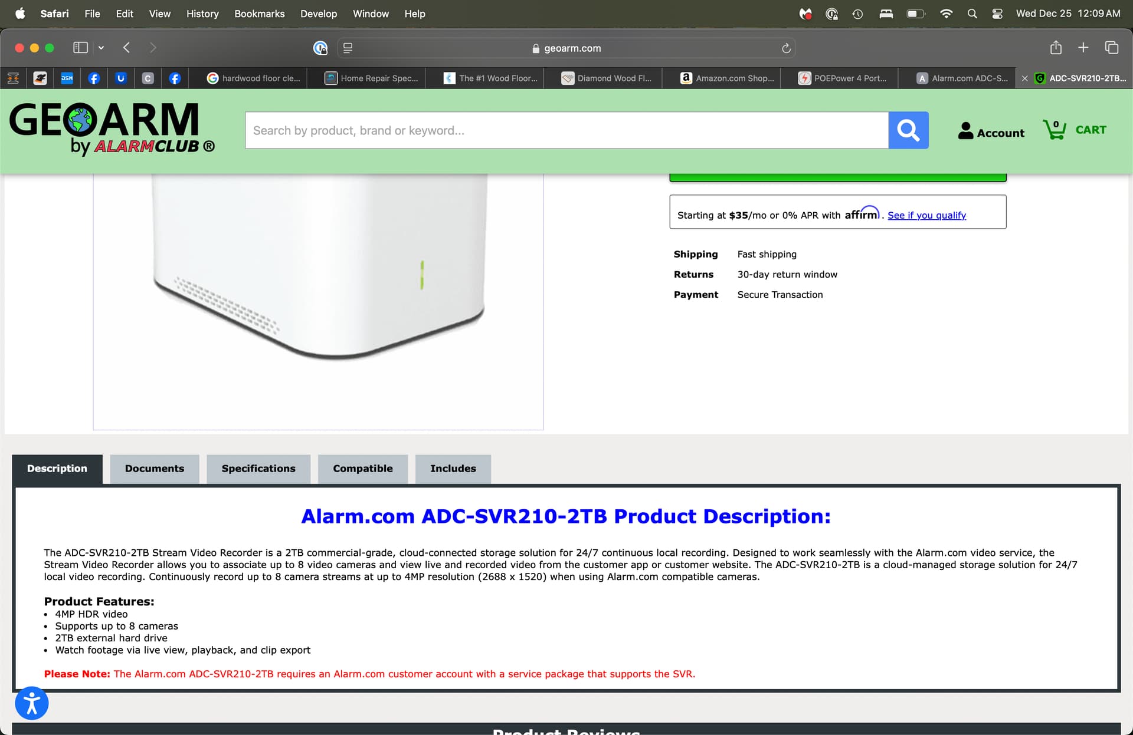
Task: Click the date and time in menu bar
Action: (x=1068, y=14)
